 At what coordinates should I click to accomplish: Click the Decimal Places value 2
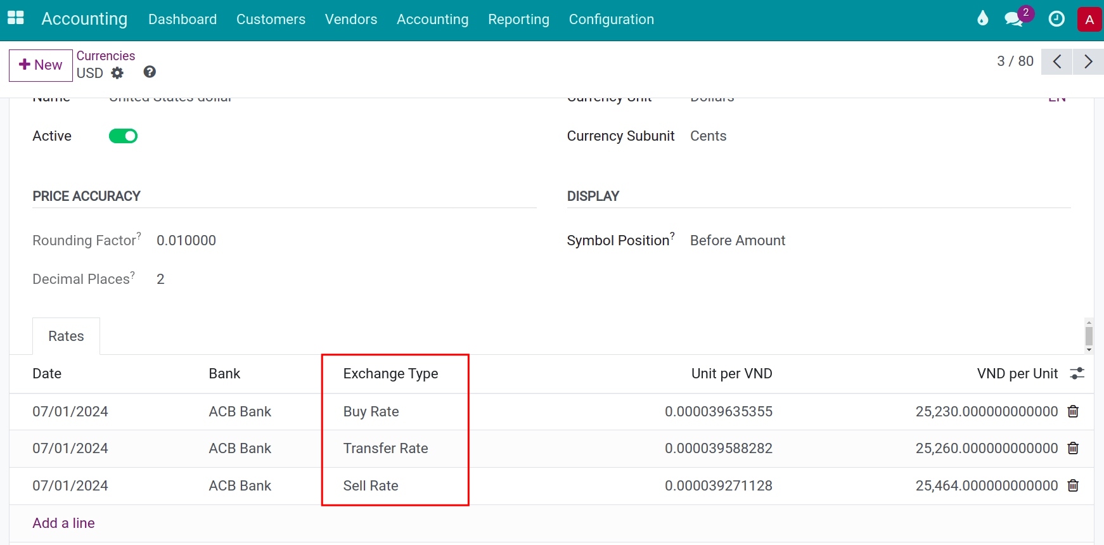coord(160,279)
